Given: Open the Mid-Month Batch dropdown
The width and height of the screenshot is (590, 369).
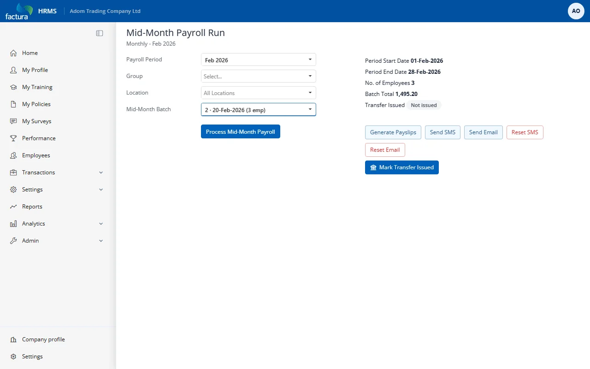Looking at the screenshot, I should click(x=259, y=109).
